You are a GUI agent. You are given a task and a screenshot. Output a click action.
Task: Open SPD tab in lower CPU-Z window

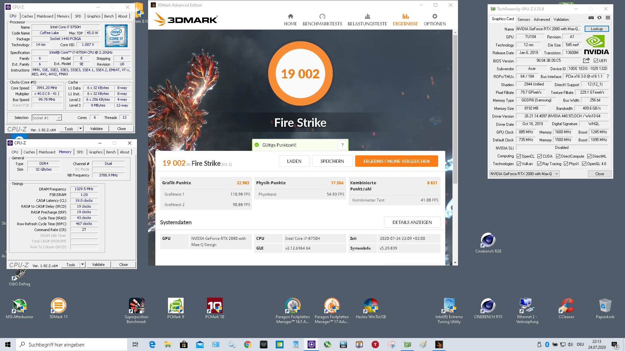(x=80, y=152)
